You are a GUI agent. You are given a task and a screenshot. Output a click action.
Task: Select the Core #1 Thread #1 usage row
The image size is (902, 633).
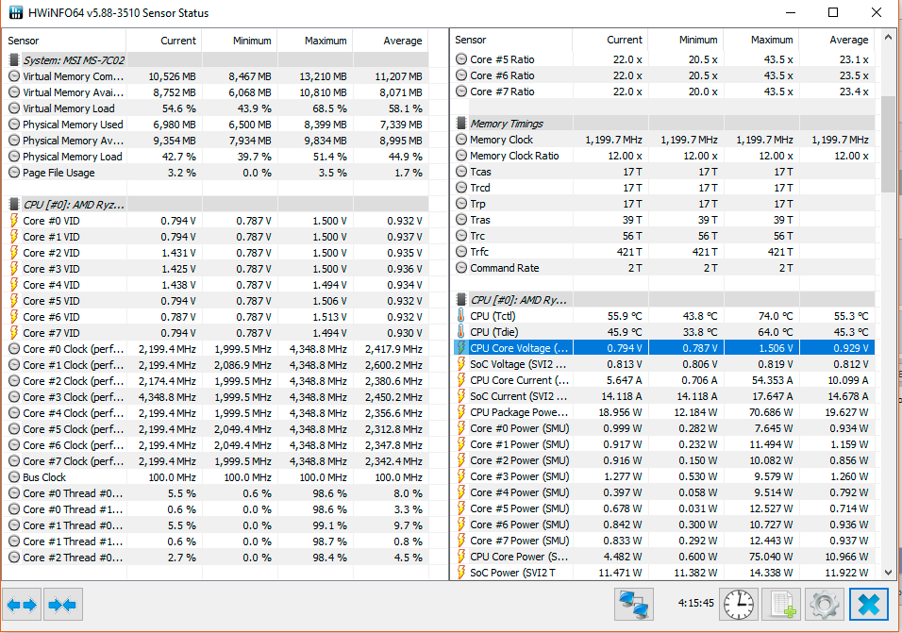pos(217,541)
